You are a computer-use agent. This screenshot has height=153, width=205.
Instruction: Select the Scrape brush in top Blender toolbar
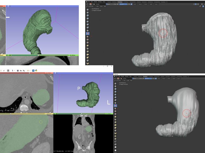click(x=88, y=43)
